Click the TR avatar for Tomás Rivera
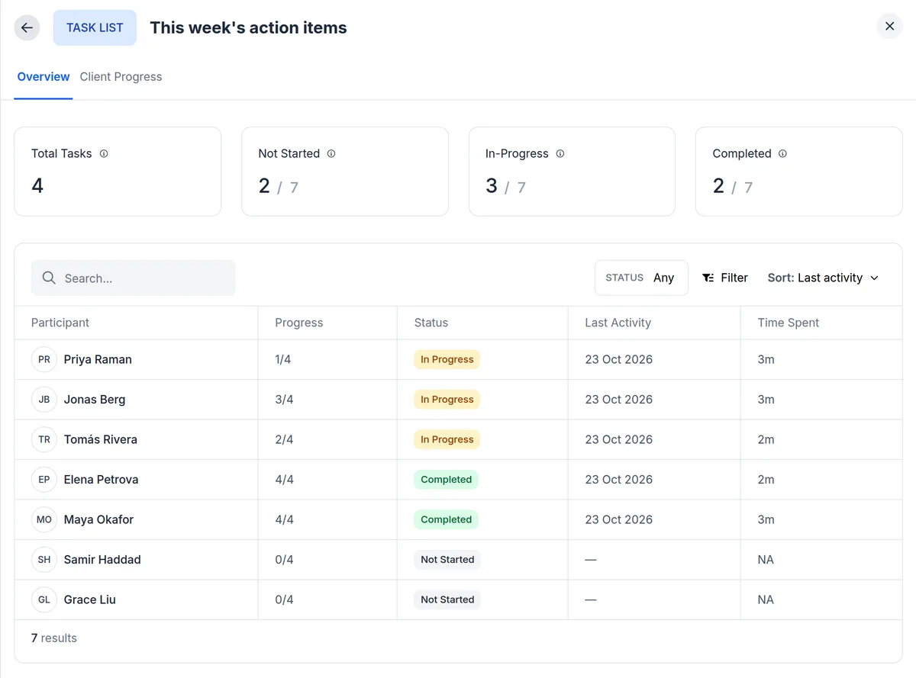Screen dimensions: 916x678 tap(44, 439)
